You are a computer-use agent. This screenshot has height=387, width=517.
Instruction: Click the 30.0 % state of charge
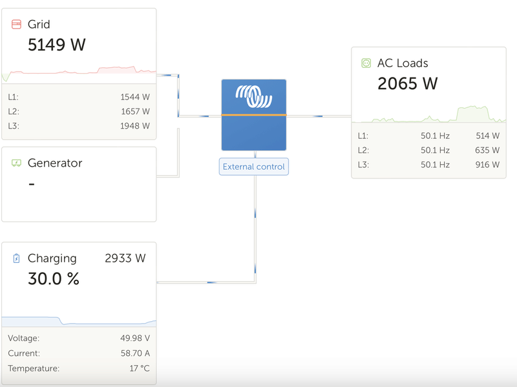point(54,279)
